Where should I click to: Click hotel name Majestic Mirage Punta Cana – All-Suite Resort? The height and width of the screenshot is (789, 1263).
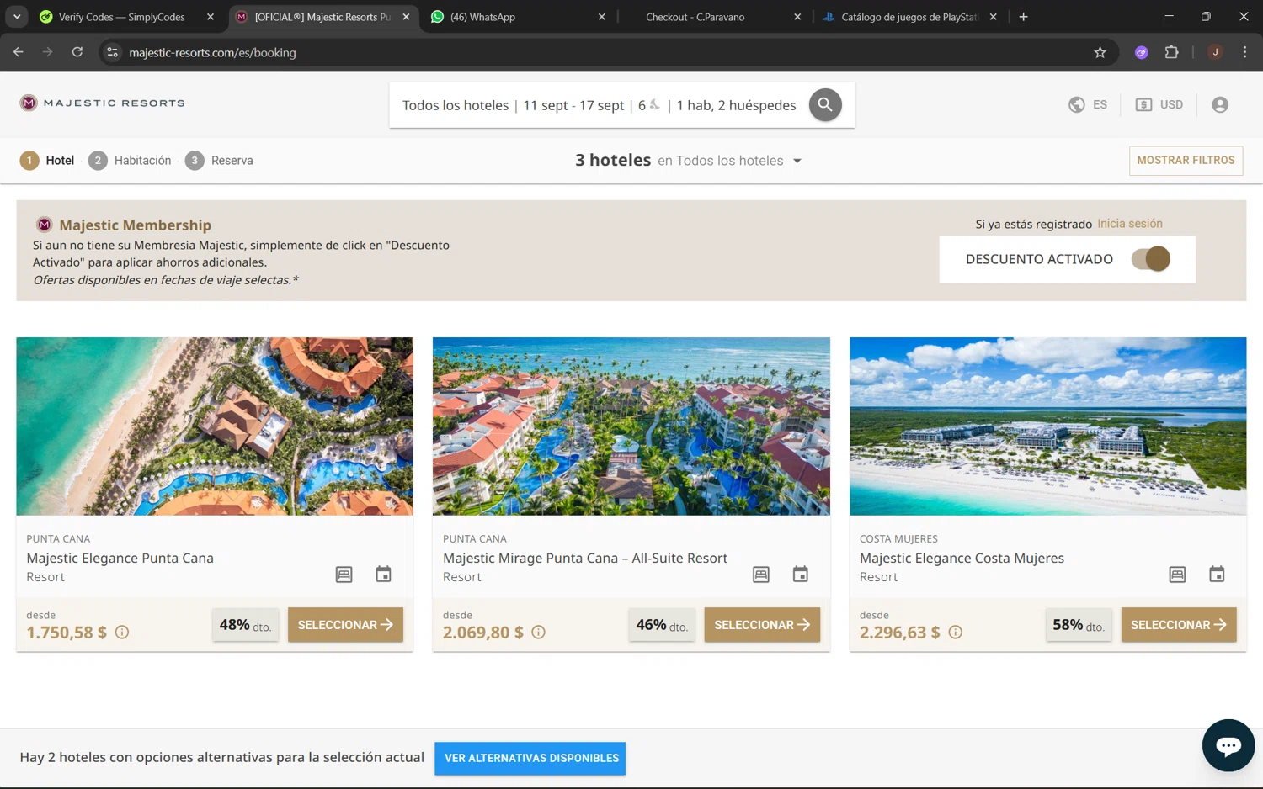(585, 558)
